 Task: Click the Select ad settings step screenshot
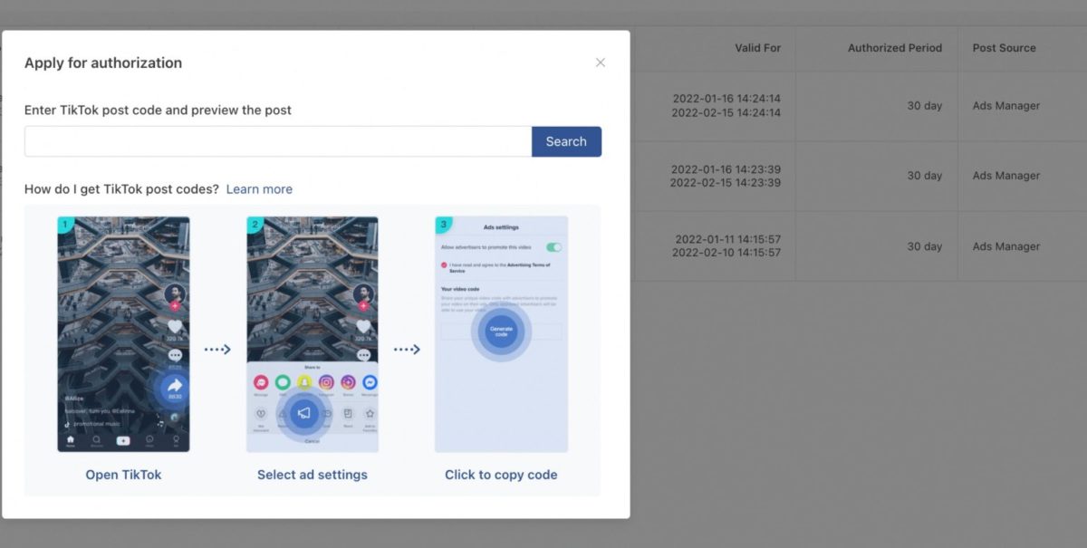tap(313, 334)
